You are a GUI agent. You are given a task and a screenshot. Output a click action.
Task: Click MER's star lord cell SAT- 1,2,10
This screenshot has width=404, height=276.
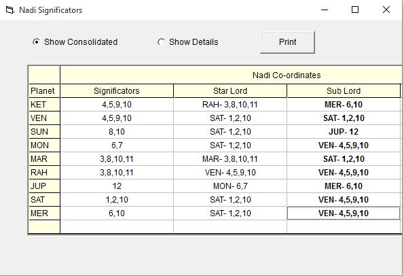230,213
